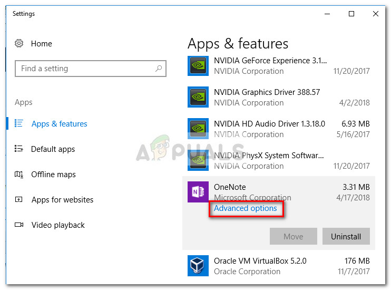391x290 pixels.
Task: Select the NVIDIA GeForce Experience 3.1 entry
Action: (279, 65)
